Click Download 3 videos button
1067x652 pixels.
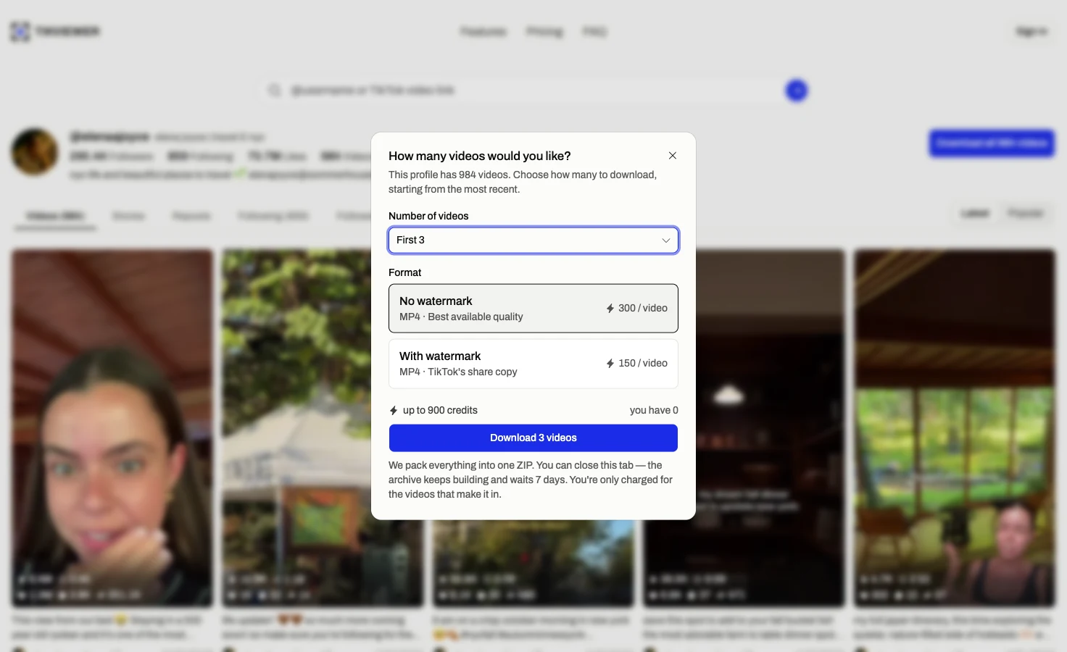[533, 438]
